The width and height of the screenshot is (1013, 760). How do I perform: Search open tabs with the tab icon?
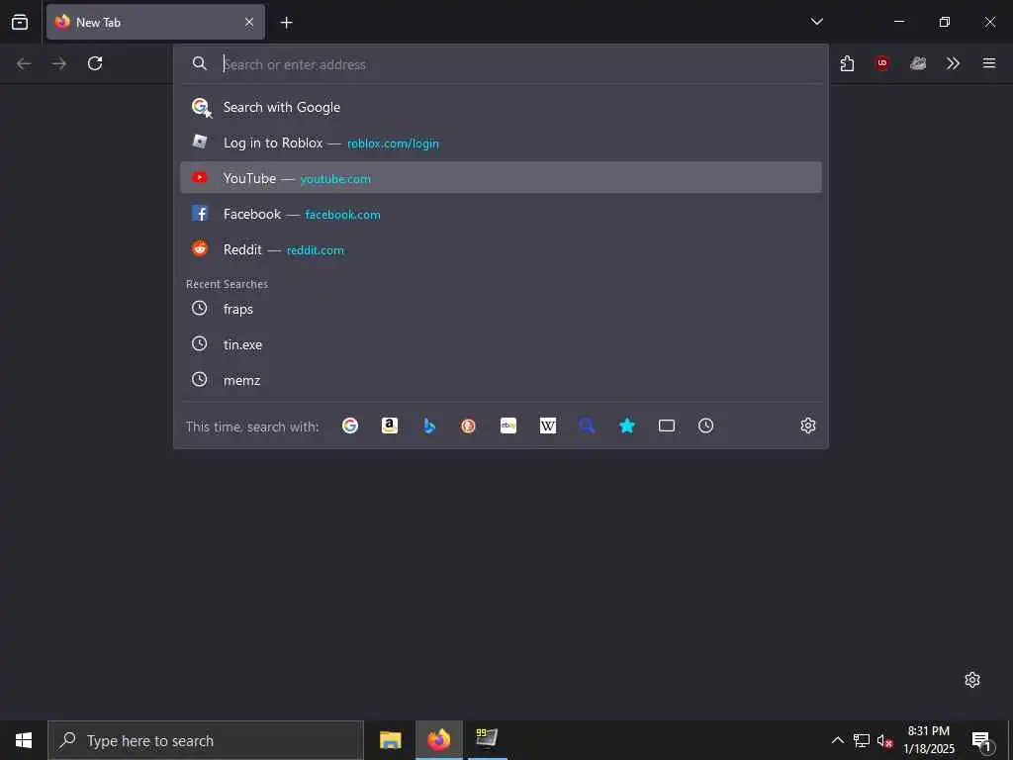(667, 426)
